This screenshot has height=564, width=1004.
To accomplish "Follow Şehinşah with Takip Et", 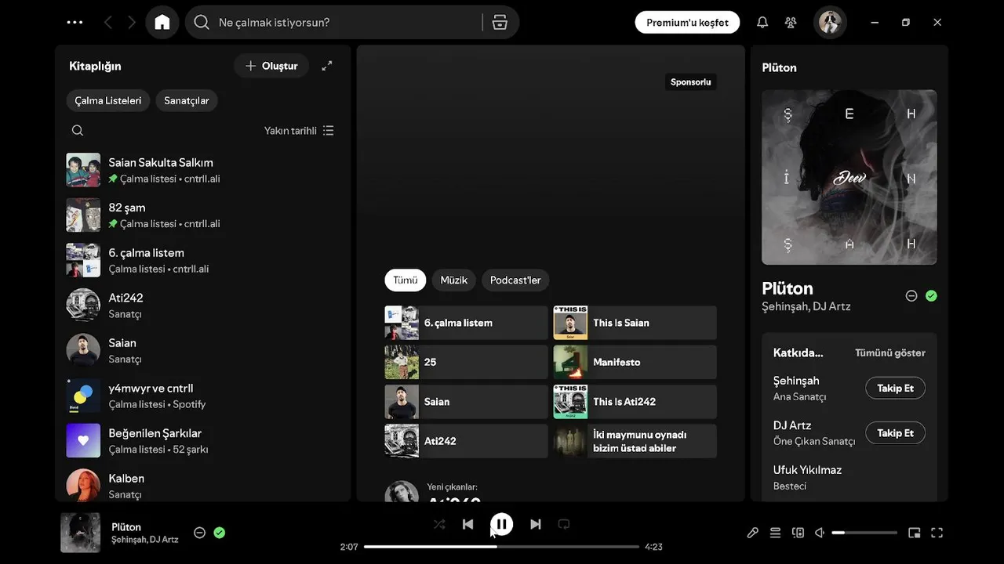I will pos(895,389).
